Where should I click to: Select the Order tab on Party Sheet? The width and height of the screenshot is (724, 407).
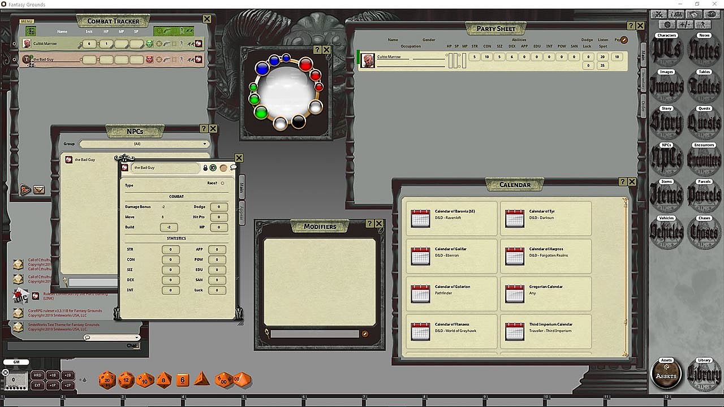point(643,106)
